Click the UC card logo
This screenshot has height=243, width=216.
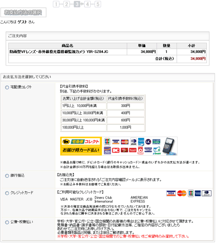(x=148, y=141)
